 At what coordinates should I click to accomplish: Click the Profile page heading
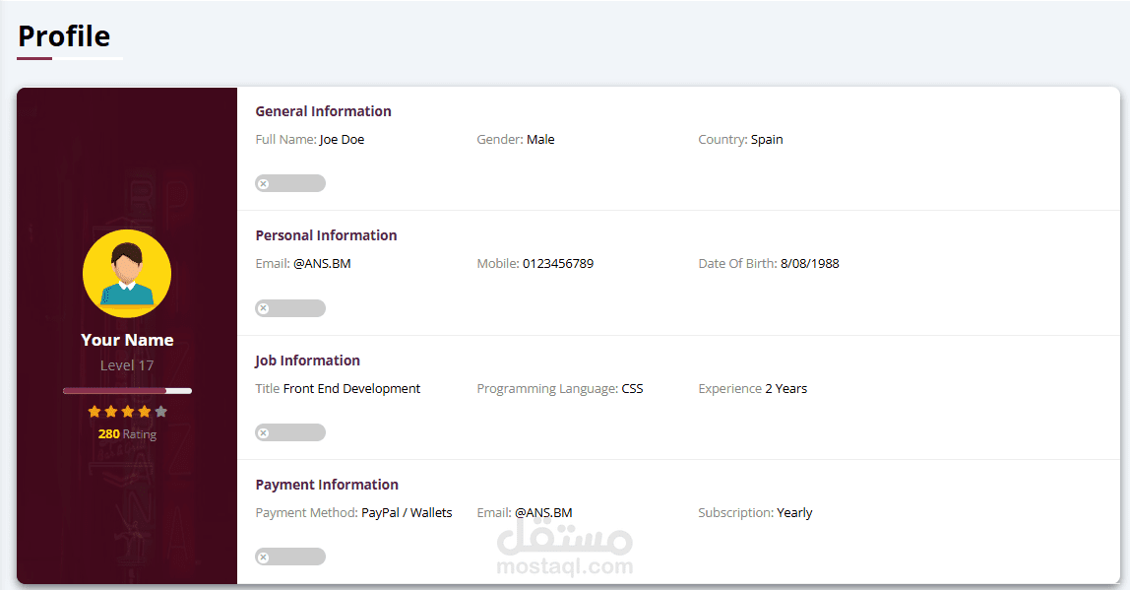64,36
